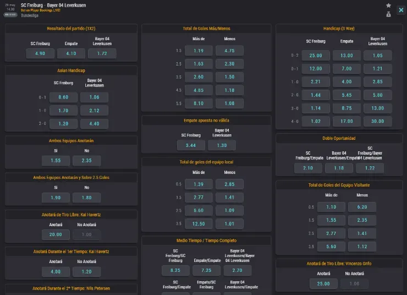The width and height of the screenshot is (407, 295).
Task: Mark the match as favorite with the star
Action: (x=388, y=5)
